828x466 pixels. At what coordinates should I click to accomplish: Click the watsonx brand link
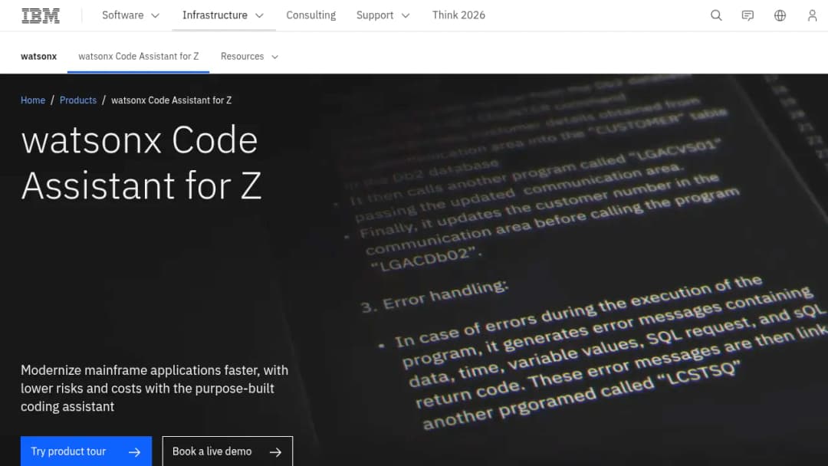tap(38, 57)
